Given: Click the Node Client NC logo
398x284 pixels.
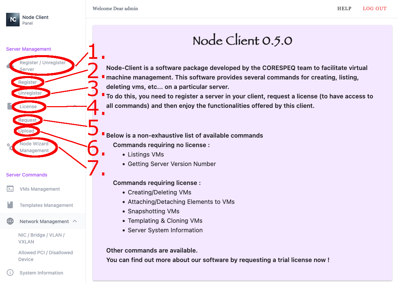Looking at the screenshot, I should coord(13,20).
